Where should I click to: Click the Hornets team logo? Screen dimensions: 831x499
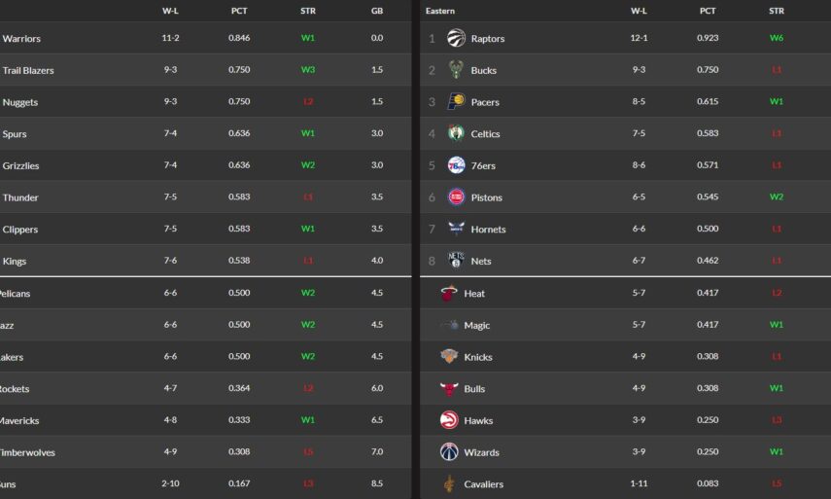(x=456, y=229)
